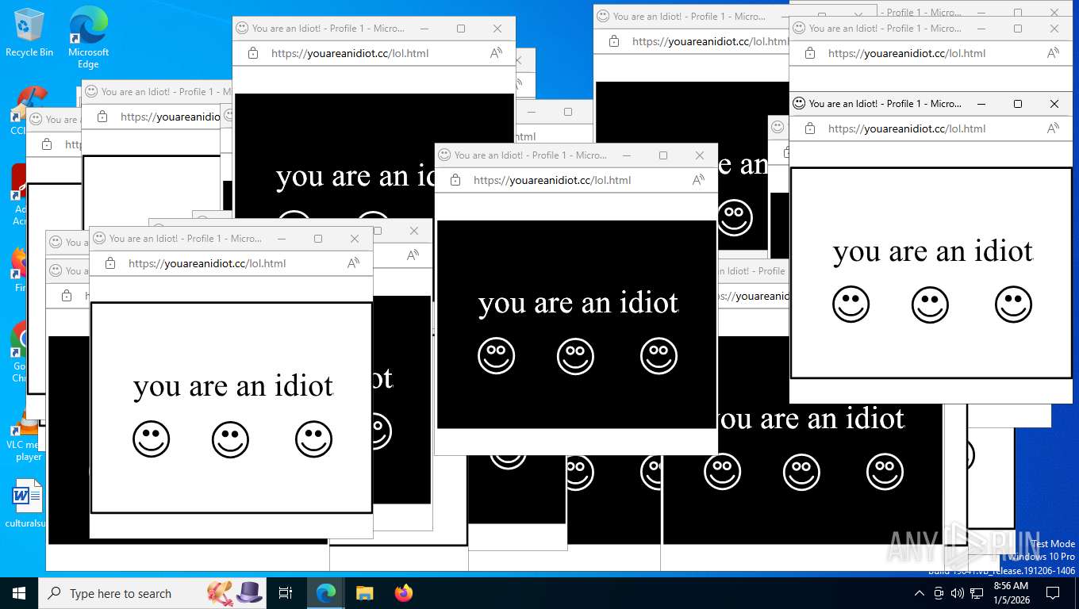The image size is (1079, 609).
Task: Click the lock icon in the top-right background window
Action: click(x=810, y=53)
